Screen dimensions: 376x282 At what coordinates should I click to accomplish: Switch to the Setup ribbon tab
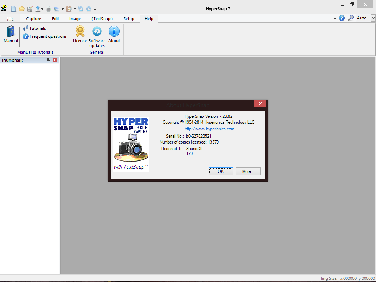(x=129, y=19)
